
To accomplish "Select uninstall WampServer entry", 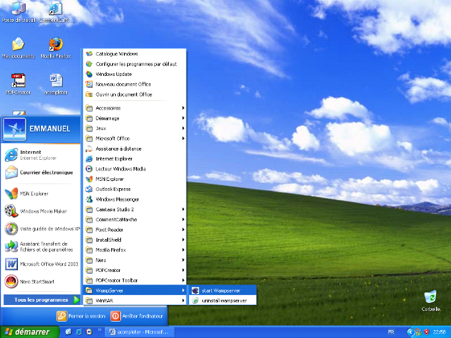I will (224, 300).
